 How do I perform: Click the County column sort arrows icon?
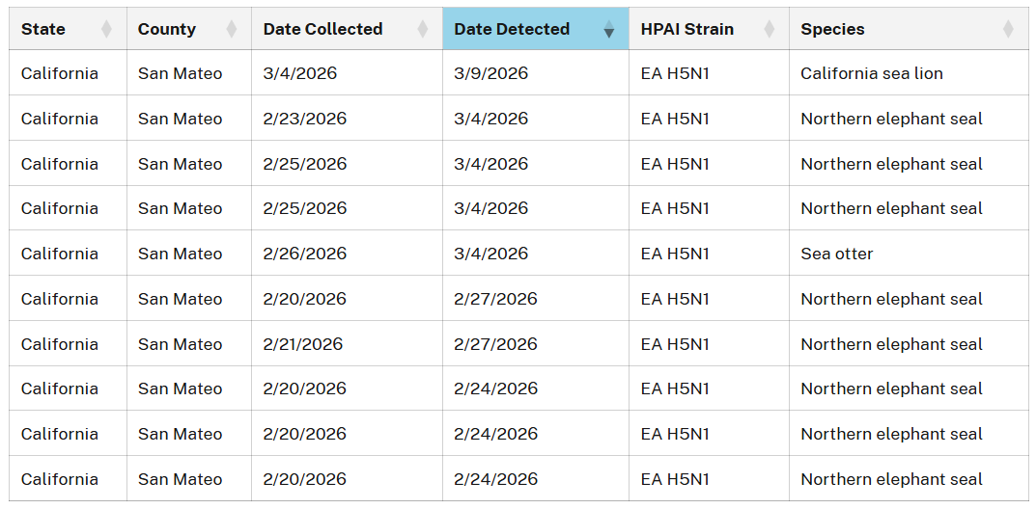tap(232, 29)
